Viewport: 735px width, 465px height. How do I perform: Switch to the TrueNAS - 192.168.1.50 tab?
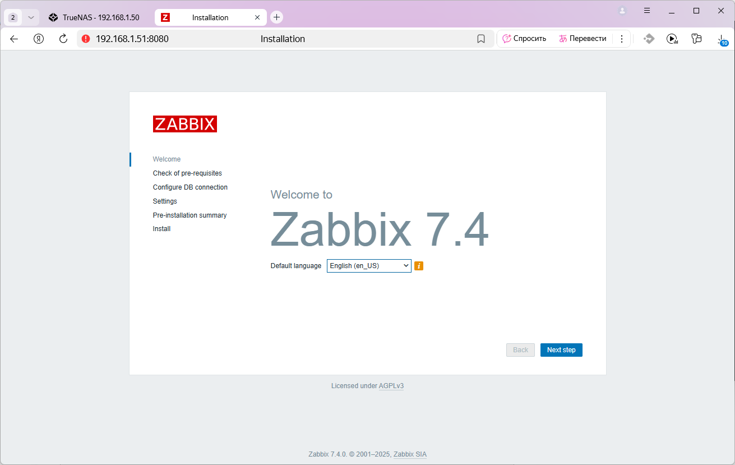click(95, 17)
